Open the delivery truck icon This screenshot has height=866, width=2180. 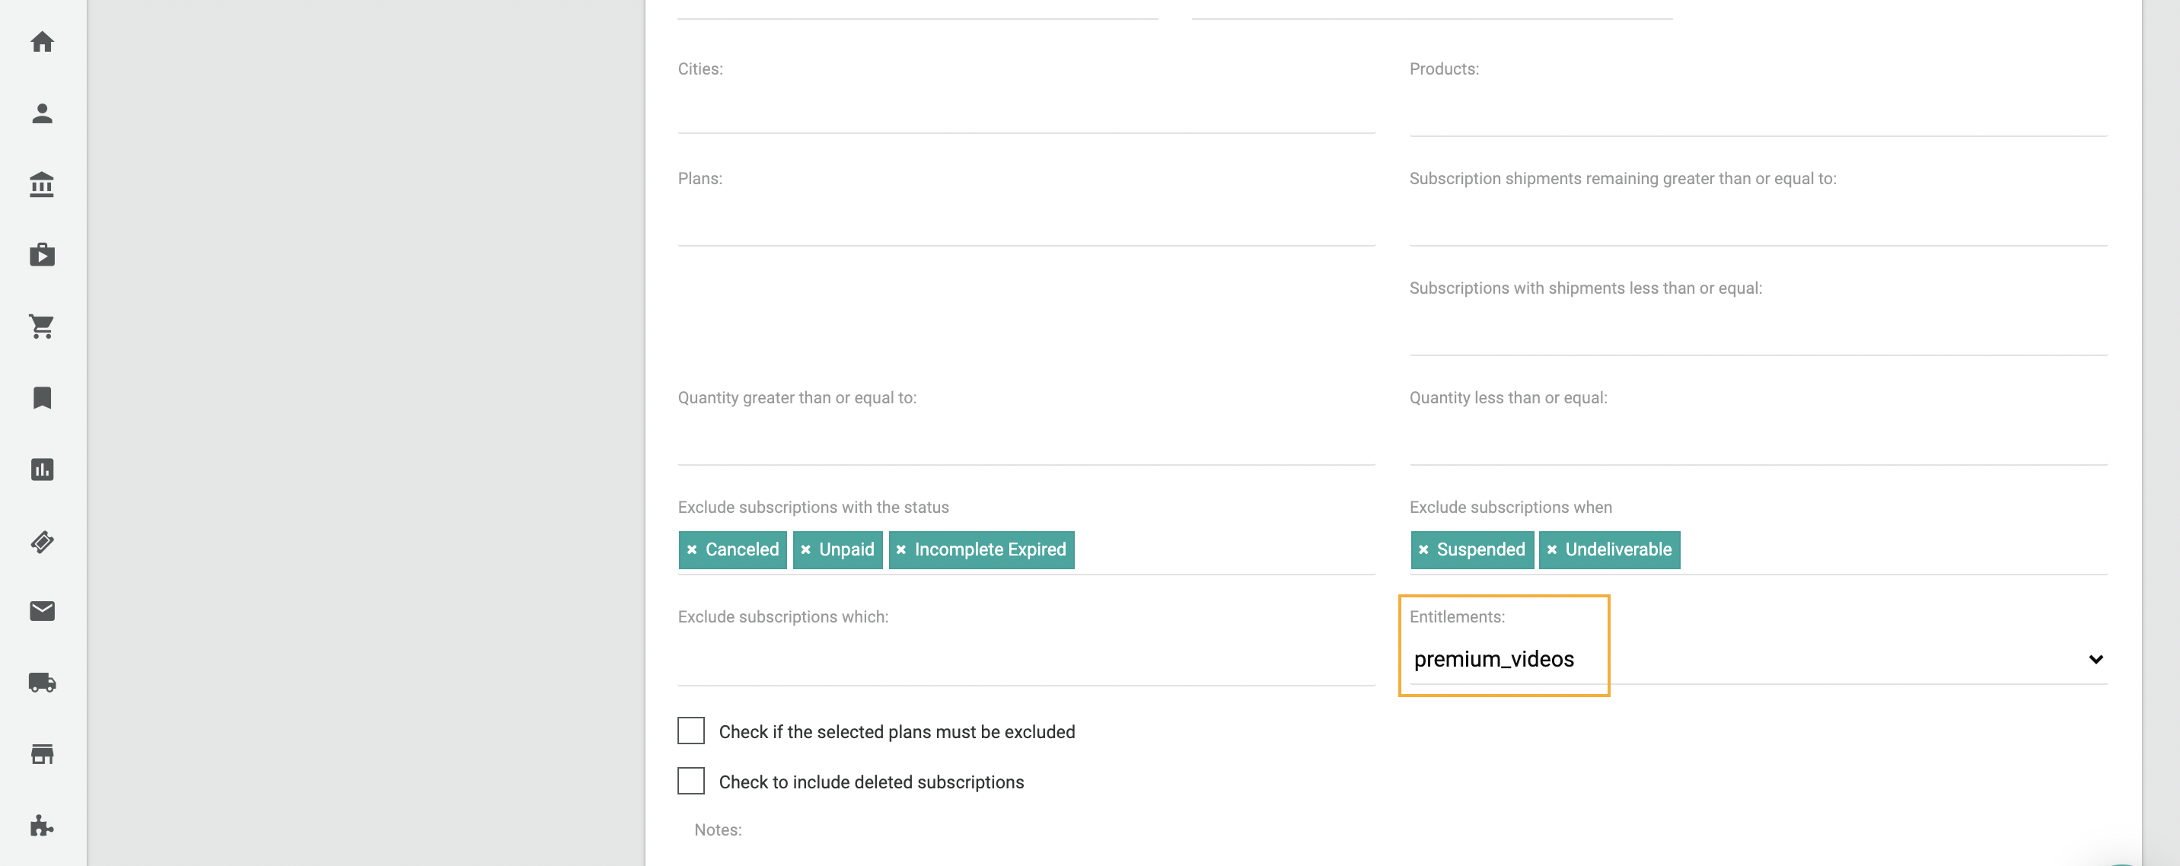[43, 683]
